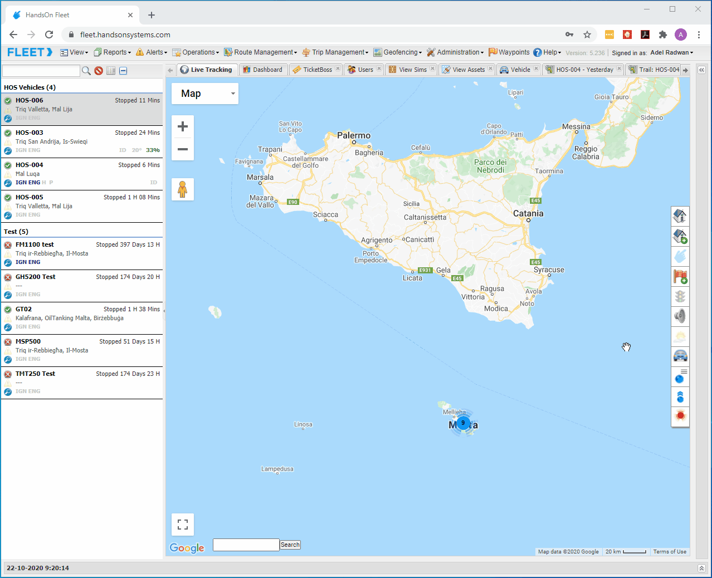Screen dimensions: 712x578
Task: Click the blue car icon in map toolbar
Action: (x=680, y=356)
